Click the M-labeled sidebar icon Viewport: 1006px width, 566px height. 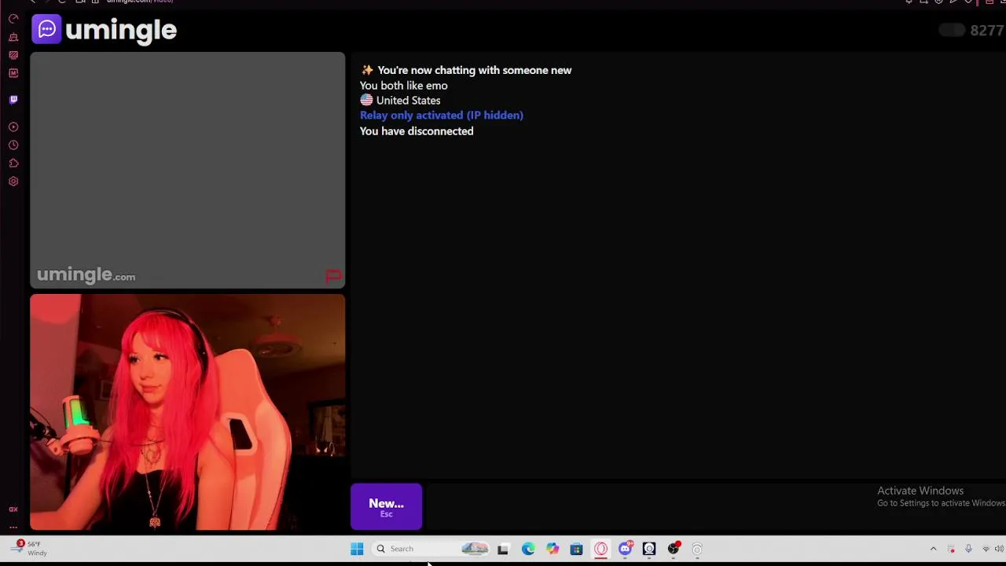coord(13,73)
